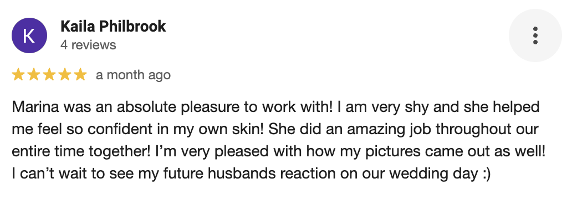Click the review line starting "me feel so confident"
Image resolution: width=572 pixels, height=204 pixels.
pyautogui.click(x=275, y=129)
